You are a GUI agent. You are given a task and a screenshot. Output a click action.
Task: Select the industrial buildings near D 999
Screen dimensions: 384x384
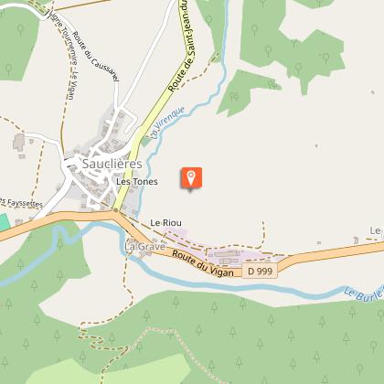[228, 257]
